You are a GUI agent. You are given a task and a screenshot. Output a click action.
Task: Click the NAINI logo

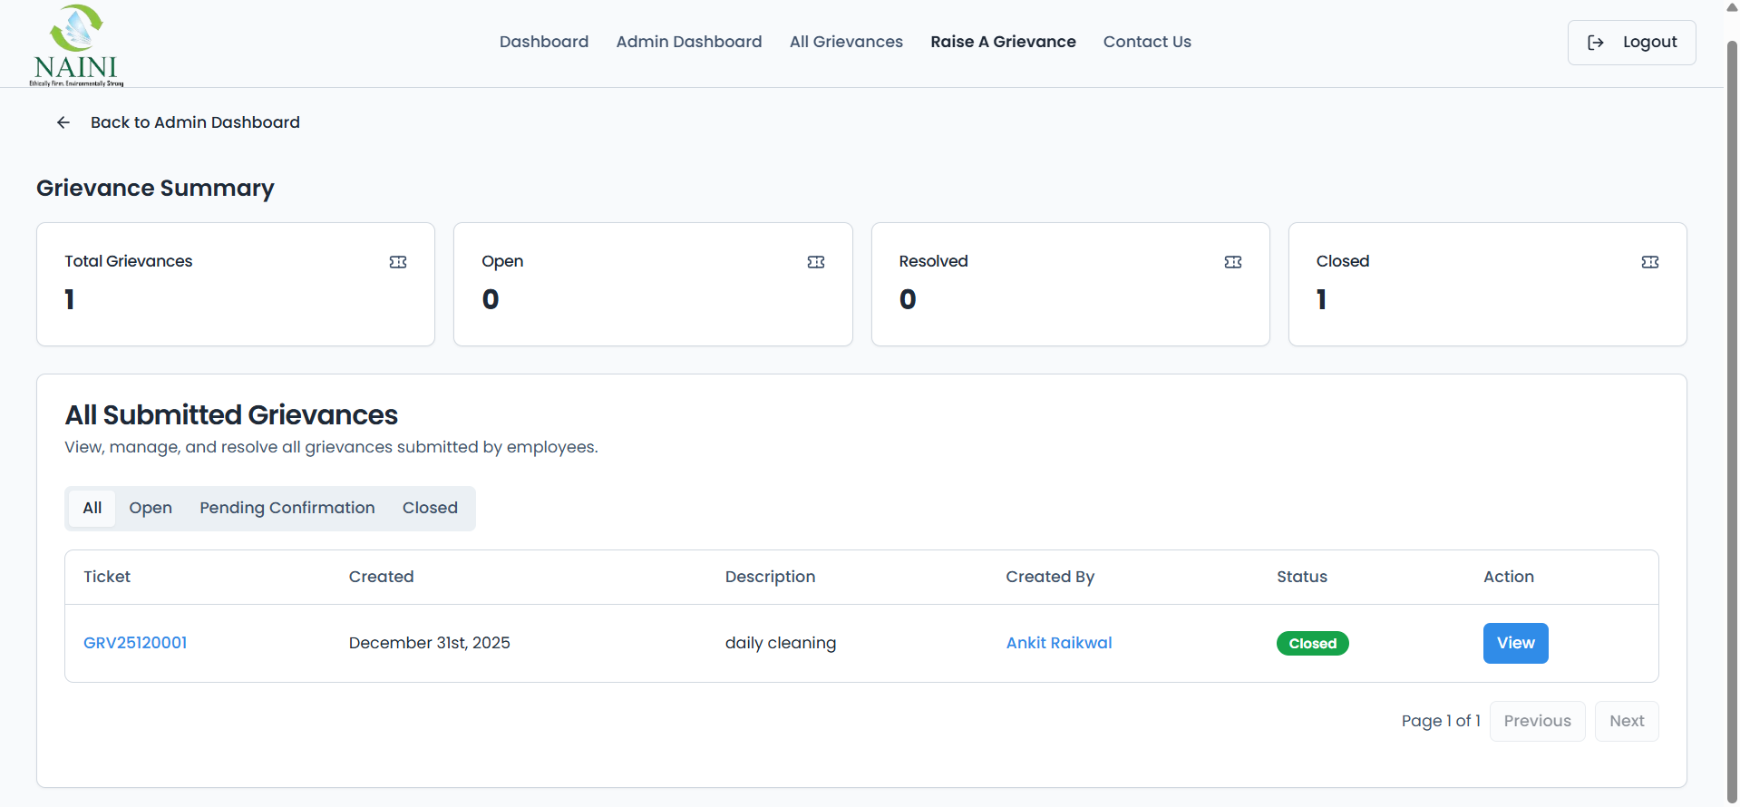pos(76,45)
